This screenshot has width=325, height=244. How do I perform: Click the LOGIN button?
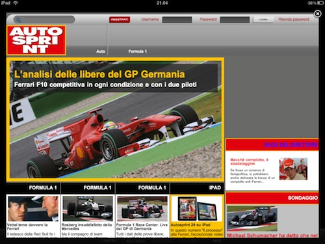click(263, 20)
